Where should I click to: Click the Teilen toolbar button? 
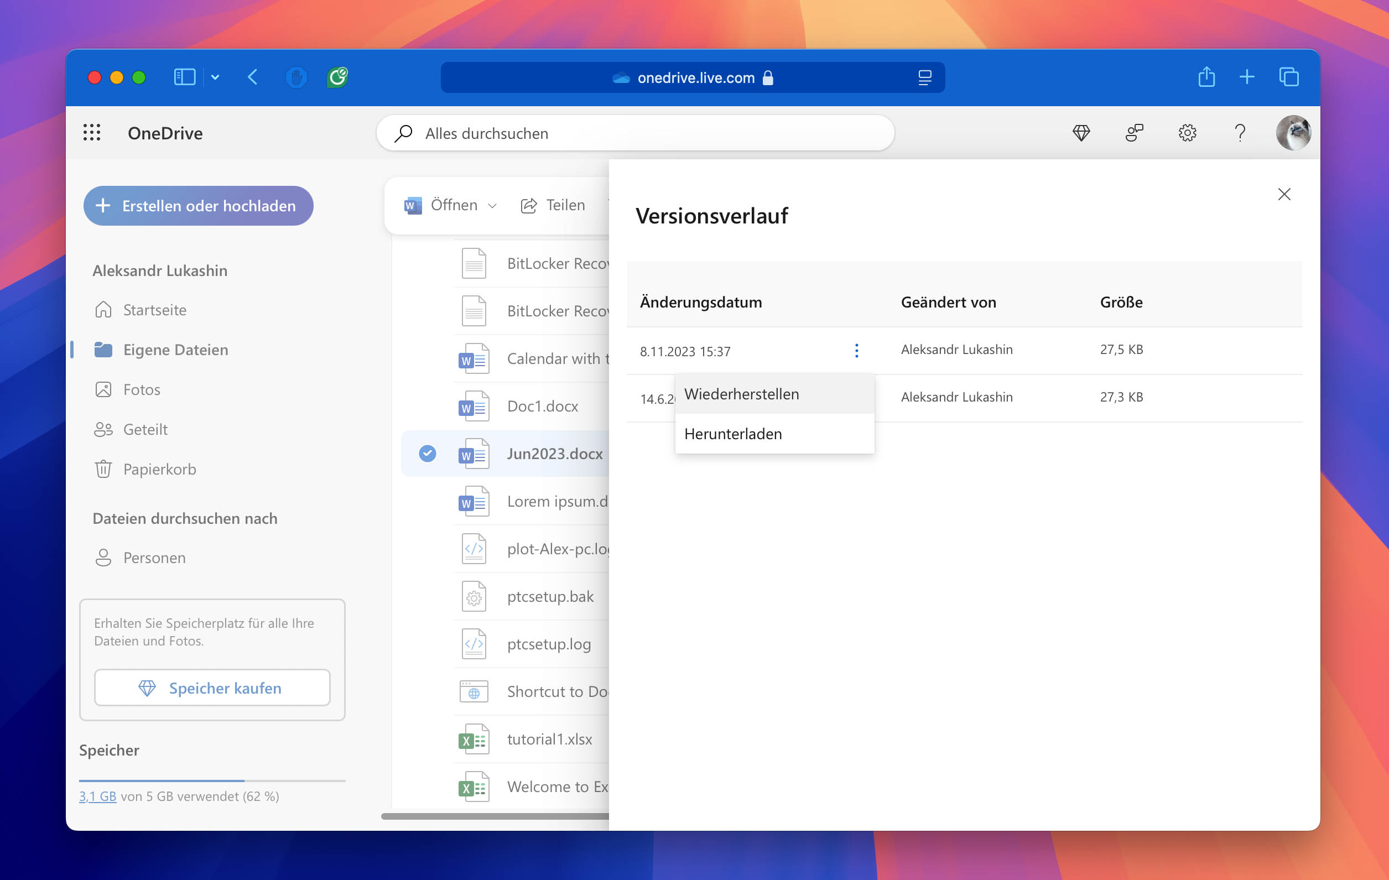pyautogui.click(x=553, y=205)
